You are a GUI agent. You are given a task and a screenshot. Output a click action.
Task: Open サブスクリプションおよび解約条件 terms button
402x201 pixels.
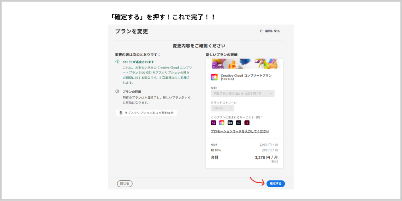coord(147,113)
